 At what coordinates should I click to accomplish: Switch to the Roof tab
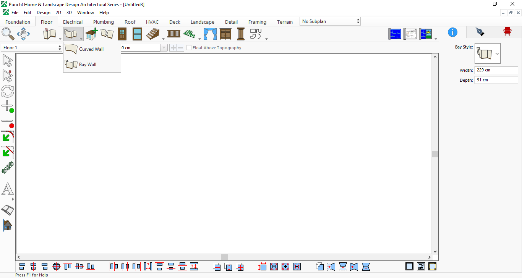click(130, 22)
